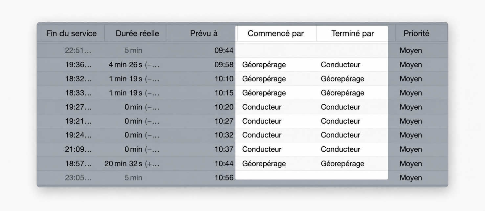
Task: Select the 10:37 planned time cell
Action: tap(224, 149)
